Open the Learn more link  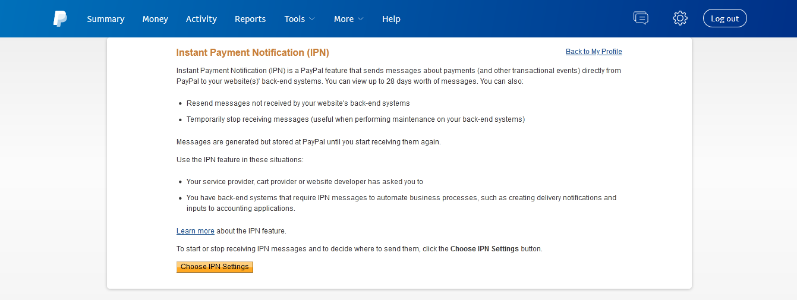[196, 231]
